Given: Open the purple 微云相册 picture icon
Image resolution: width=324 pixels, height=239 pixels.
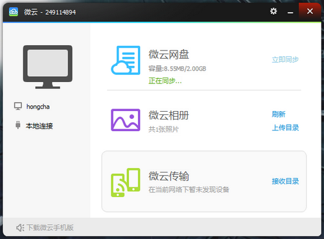Looking at the screenshot, I should click(126, 120).
